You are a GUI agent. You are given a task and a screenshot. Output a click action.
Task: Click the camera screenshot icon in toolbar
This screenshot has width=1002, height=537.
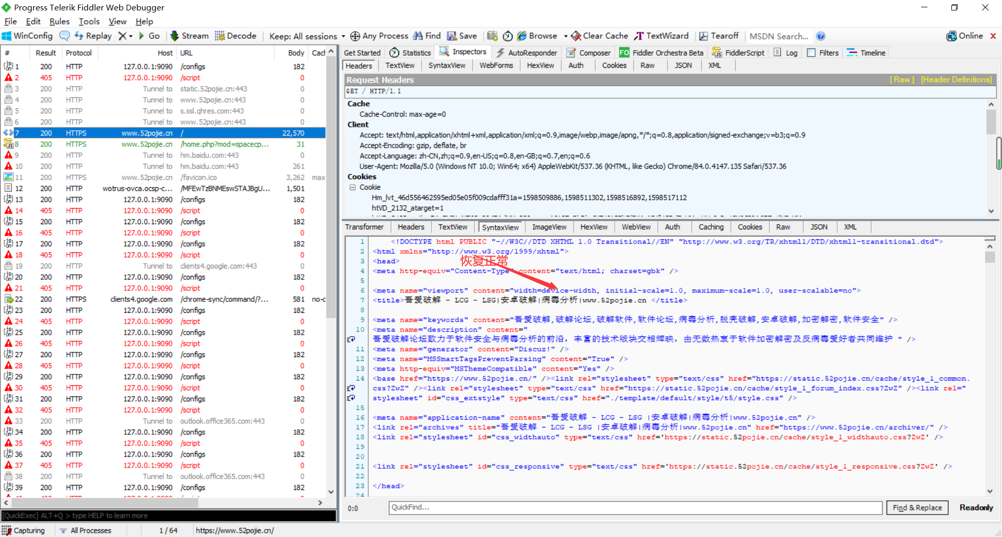click(492, 36)
